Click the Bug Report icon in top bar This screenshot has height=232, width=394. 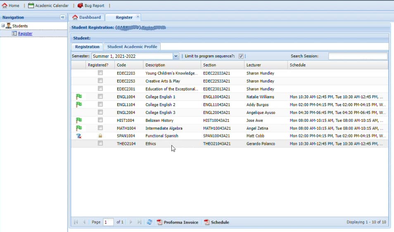click(81, 6)
